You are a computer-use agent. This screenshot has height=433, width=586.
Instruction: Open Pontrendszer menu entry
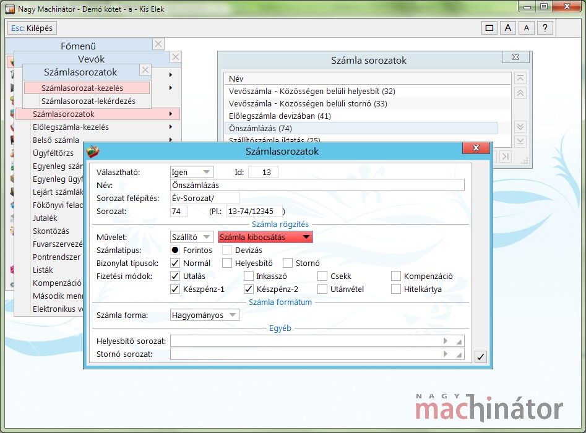[x=56, y=257]
